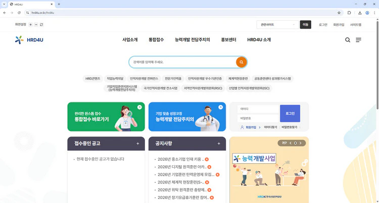The image size is (379, 203).
Task: Open the header search icon
Action: [348, 40]
